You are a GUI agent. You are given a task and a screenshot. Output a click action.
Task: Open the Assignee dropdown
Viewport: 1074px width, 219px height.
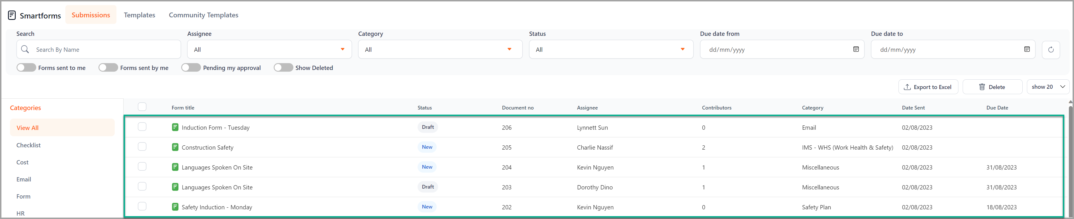[269, 49]
